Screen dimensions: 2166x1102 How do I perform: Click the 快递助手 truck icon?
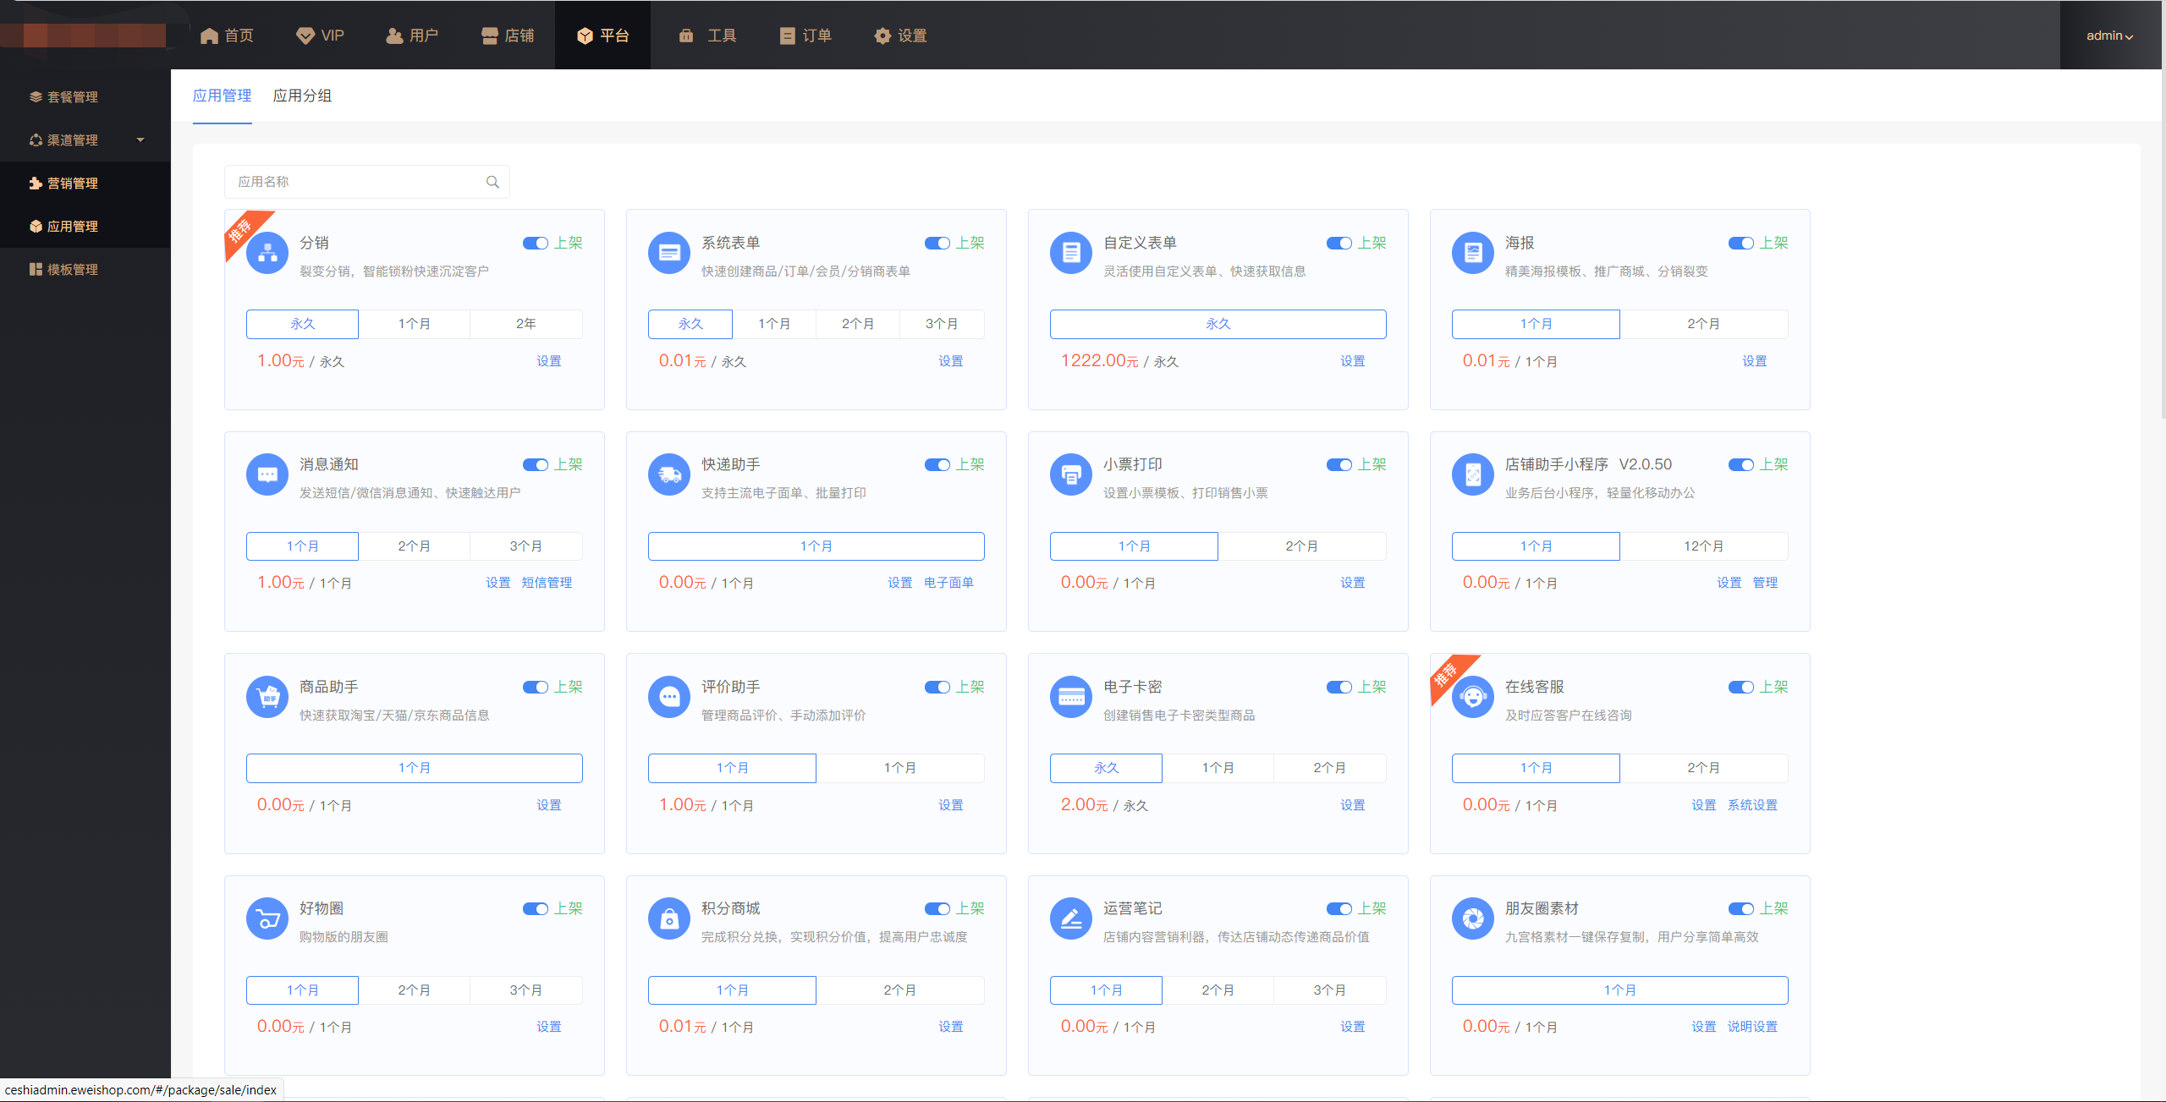(669, 474)
